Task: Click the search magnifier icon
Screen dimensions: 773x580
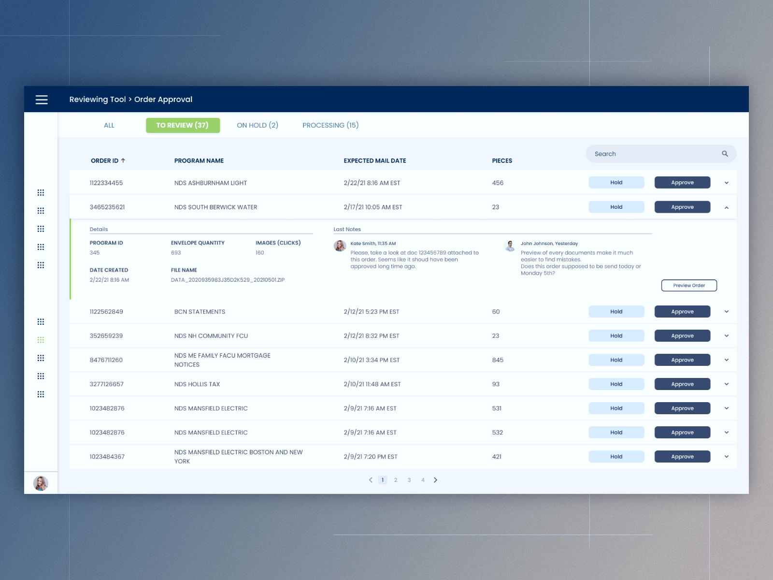Action: (725, 153)
